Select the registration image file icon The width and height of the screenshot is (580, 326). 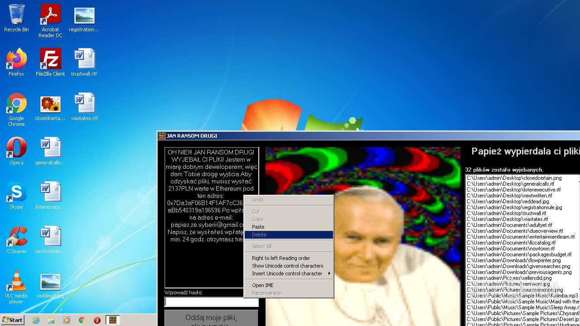84,19
